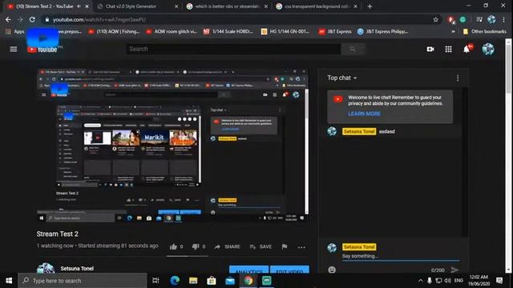Open Microsoft Store from the taskbar

click(x=212, y=281)
